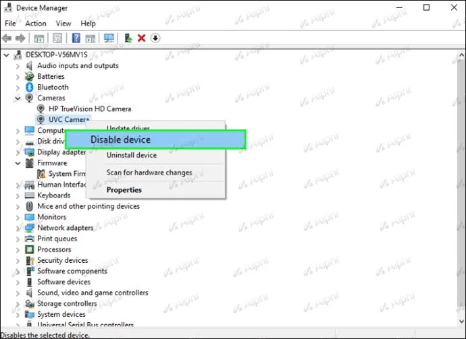Click the disable device down-arrow toolbar icon
This screenshot has width=466, height=339.
(x=155, y=38)
